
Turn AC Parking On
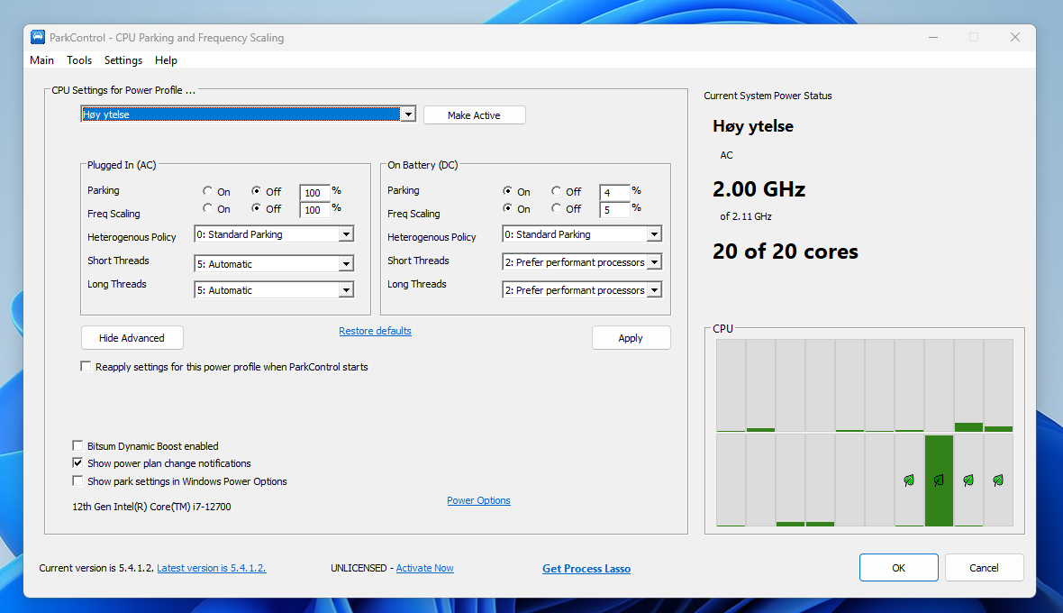(x=207, y=191)
